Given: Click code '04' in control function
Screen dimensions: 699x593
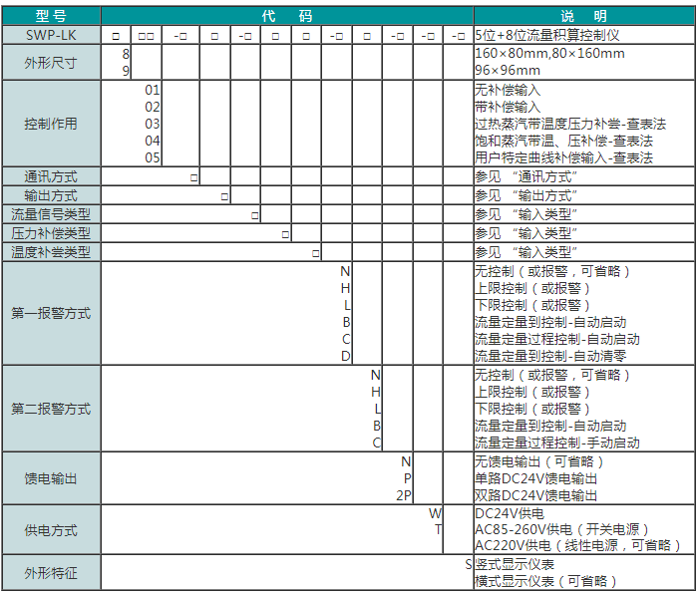Looking at the screenshot, I should coord(152,141).
